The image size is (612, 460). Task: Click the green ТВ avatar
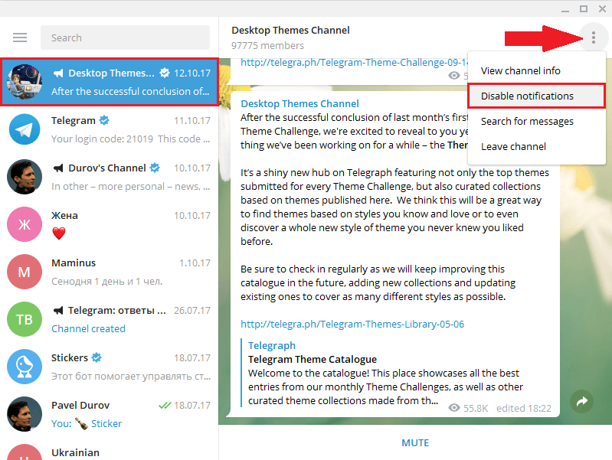pyautogui.click(x=25, y=319)
